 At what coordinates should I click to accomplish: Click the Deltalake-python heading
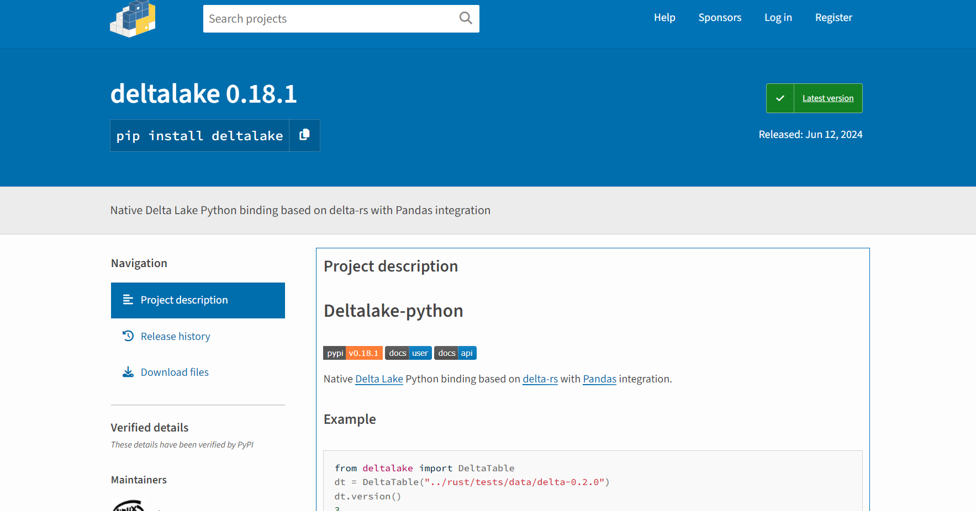[393, 311]
